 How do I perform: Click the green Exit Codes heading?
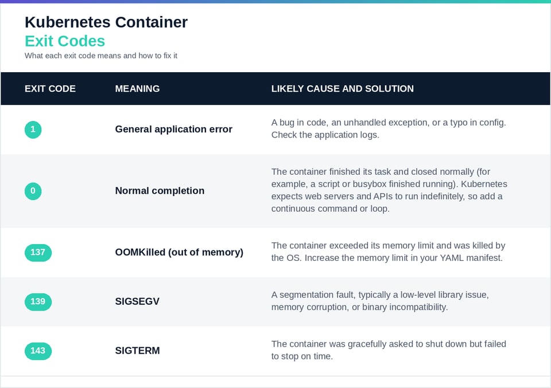65,41
